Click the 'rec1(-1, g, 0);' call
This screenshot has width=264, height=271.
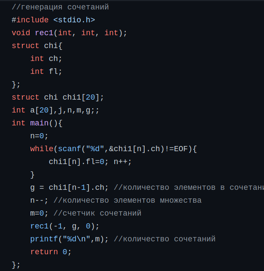coord(65,226)
